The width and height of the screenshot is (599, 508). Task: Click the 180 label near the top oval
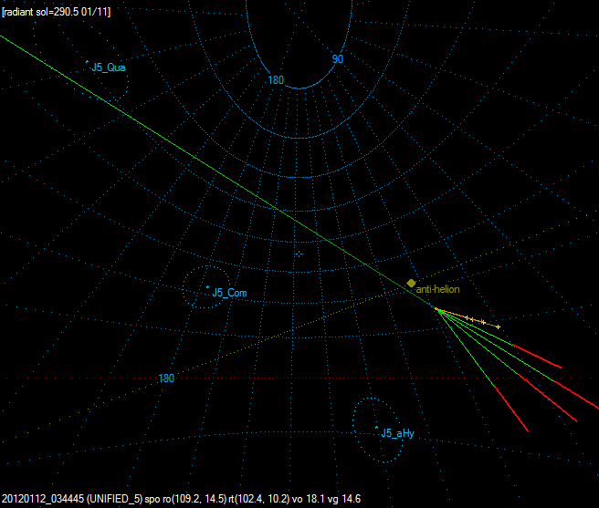(x=276, y=80)
